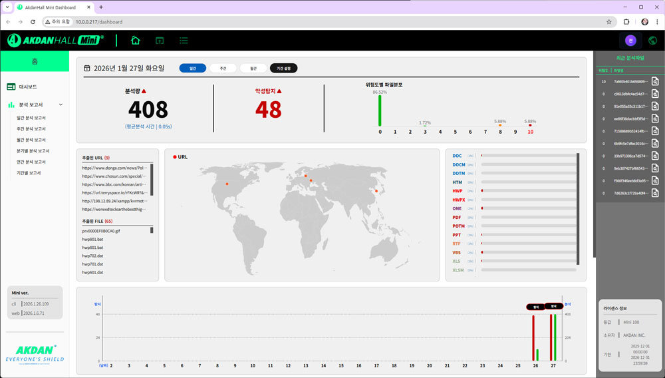Image resolution: width=665 pixels, height=378 pixels.
Task: View details icon for file 7d6263c1f729
Action: click(x=654, y=193)
